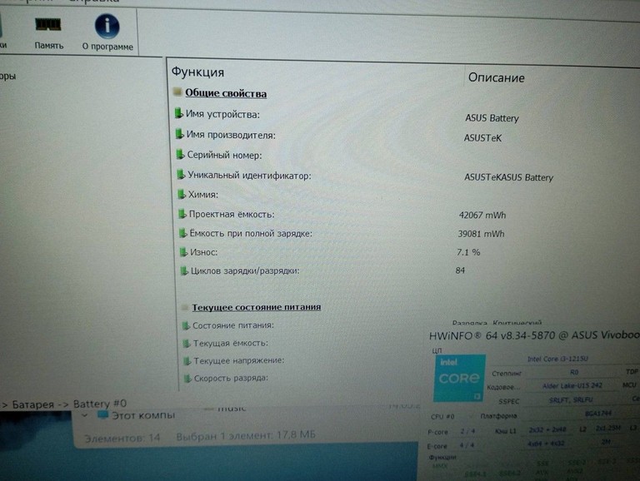Screen dimensions: 640x481
Task: Click the icon beside Текущее напряжение
Action: click(x=187, y=361)
